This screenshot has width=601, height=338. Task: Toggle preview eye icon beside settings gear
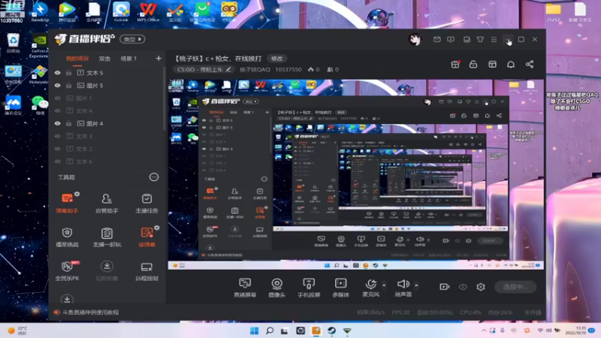point(463,287)
